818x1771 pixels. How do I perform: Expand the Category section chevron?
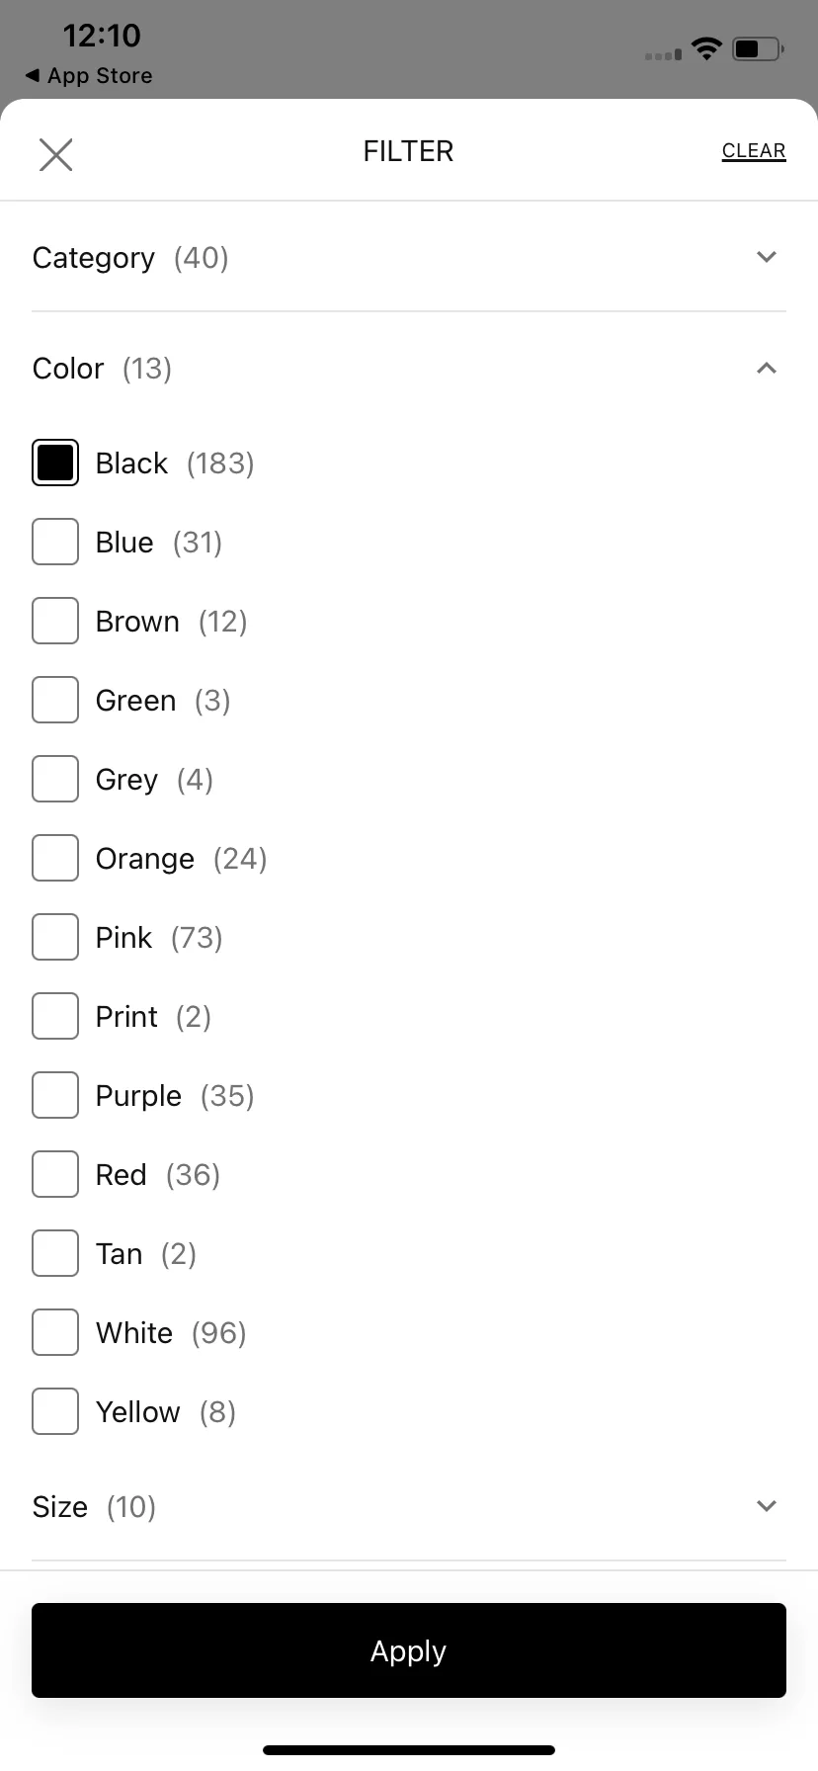point(767,257)
